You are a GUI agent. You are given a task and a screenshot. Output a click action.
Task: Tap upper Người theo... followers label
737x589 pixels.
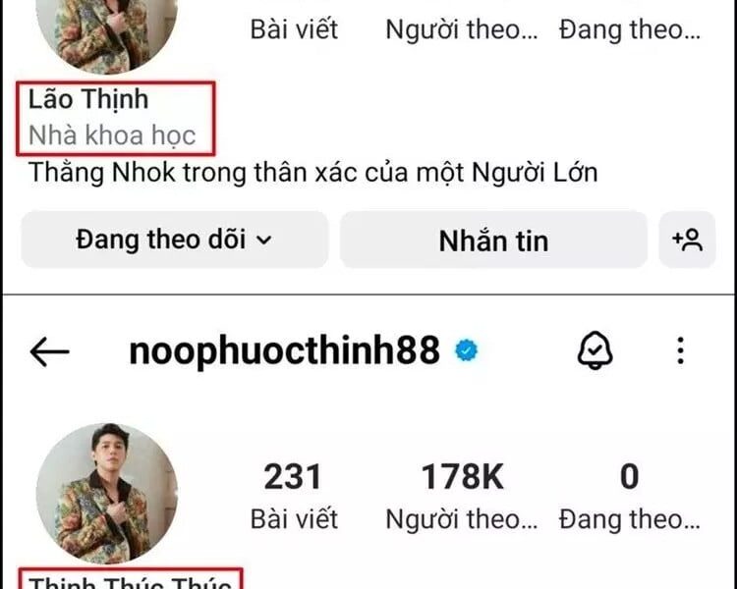(462, 29)
